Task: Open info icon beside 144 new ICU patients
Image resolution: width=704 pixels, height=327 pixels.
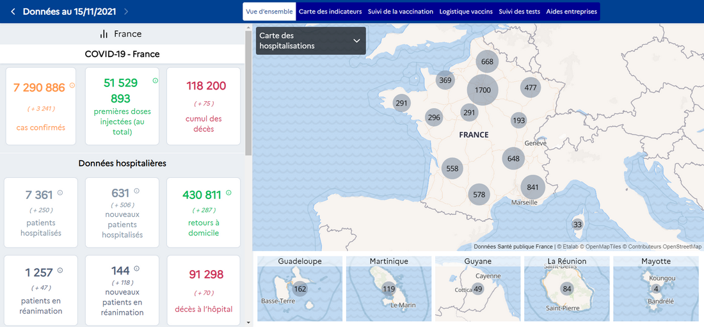Action: 136,269
